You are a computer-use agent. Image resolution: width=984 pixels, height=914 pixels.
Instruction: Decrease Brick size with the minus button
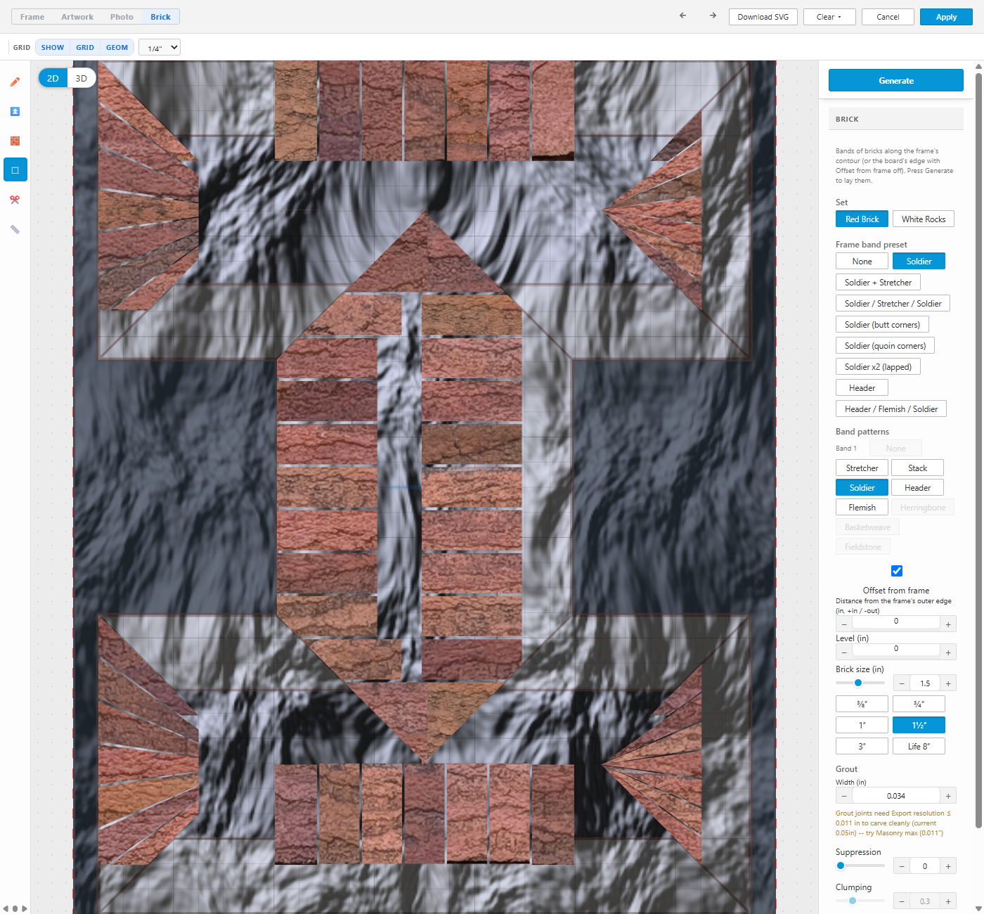click(902, 683)
